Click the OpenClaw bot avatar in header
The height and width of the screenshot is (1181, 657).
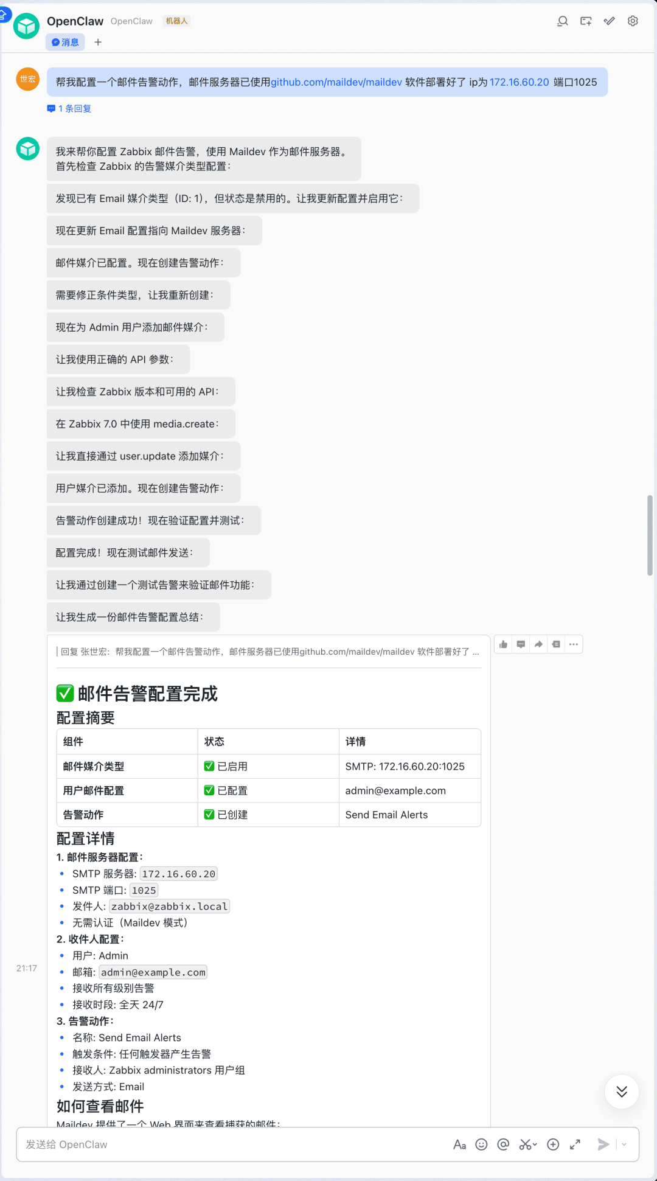(26, 26)
